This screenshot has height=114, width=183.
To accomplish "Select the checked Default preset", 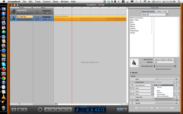I will click(164, 85).
